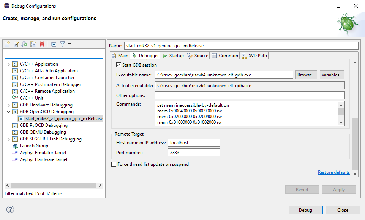Click the filter funnel icon

[x=63, y=44]
